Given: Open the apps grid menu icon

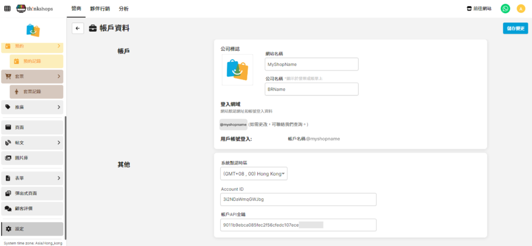Looking at the screenshot, I should coord(7,9).
